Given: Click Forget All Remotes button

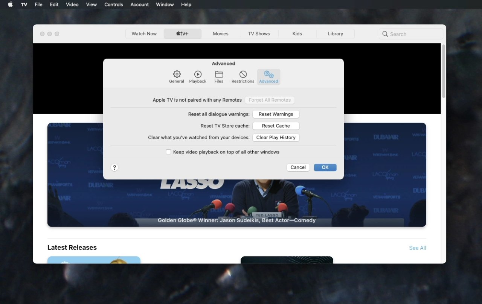Looking at the screenshot, I should [270, 100].
